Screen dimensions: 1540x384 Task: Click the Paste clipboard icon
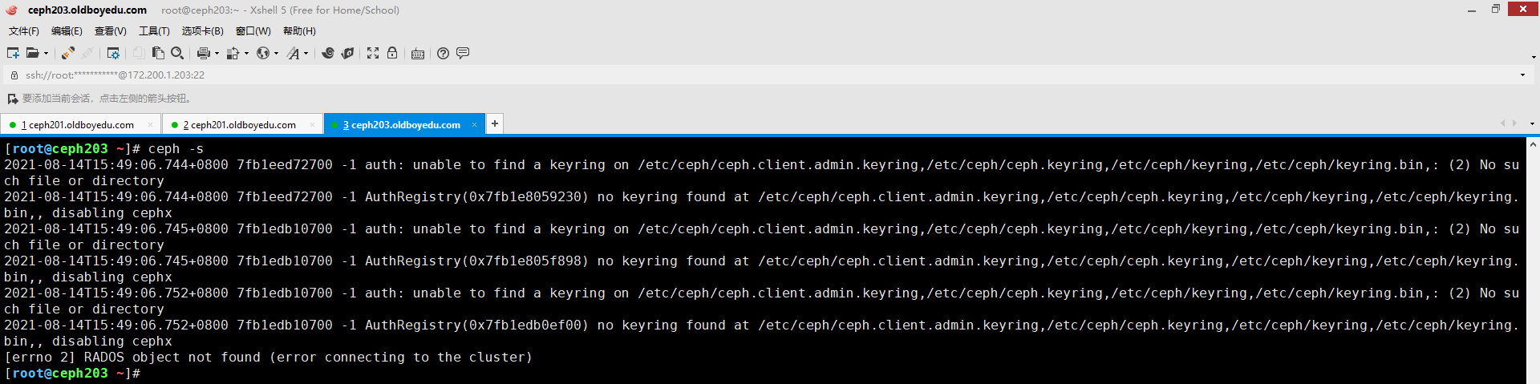158,53
